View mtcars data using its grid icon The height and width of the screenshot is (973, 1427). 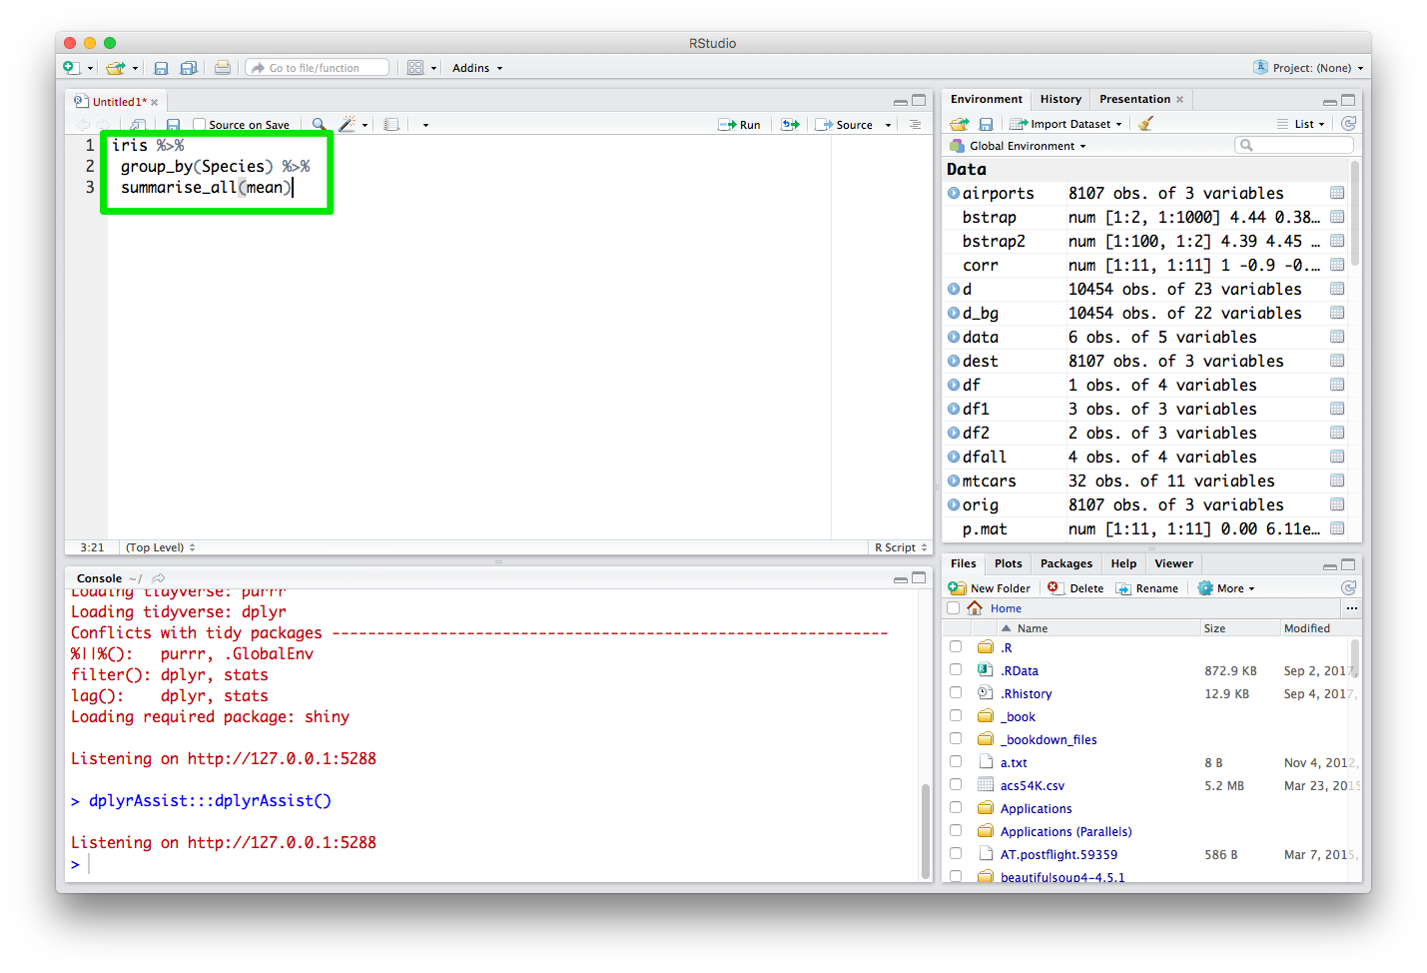1337,481
